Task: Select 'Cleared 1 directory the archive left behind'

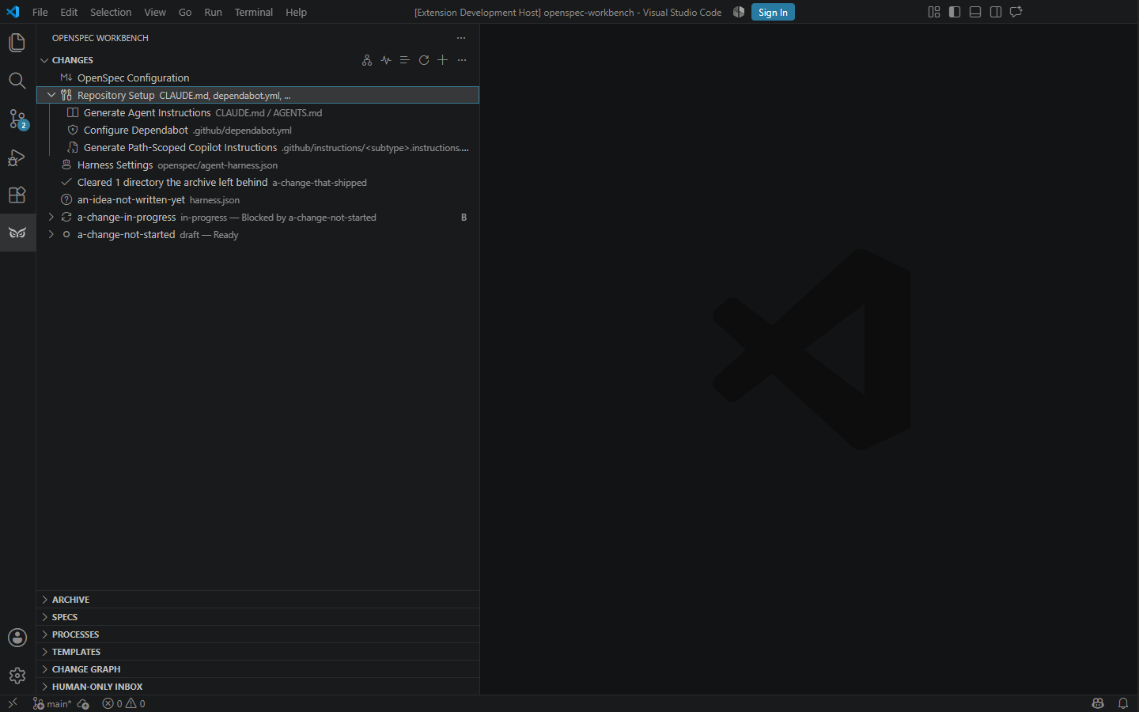Action: (x=258, y=182)
